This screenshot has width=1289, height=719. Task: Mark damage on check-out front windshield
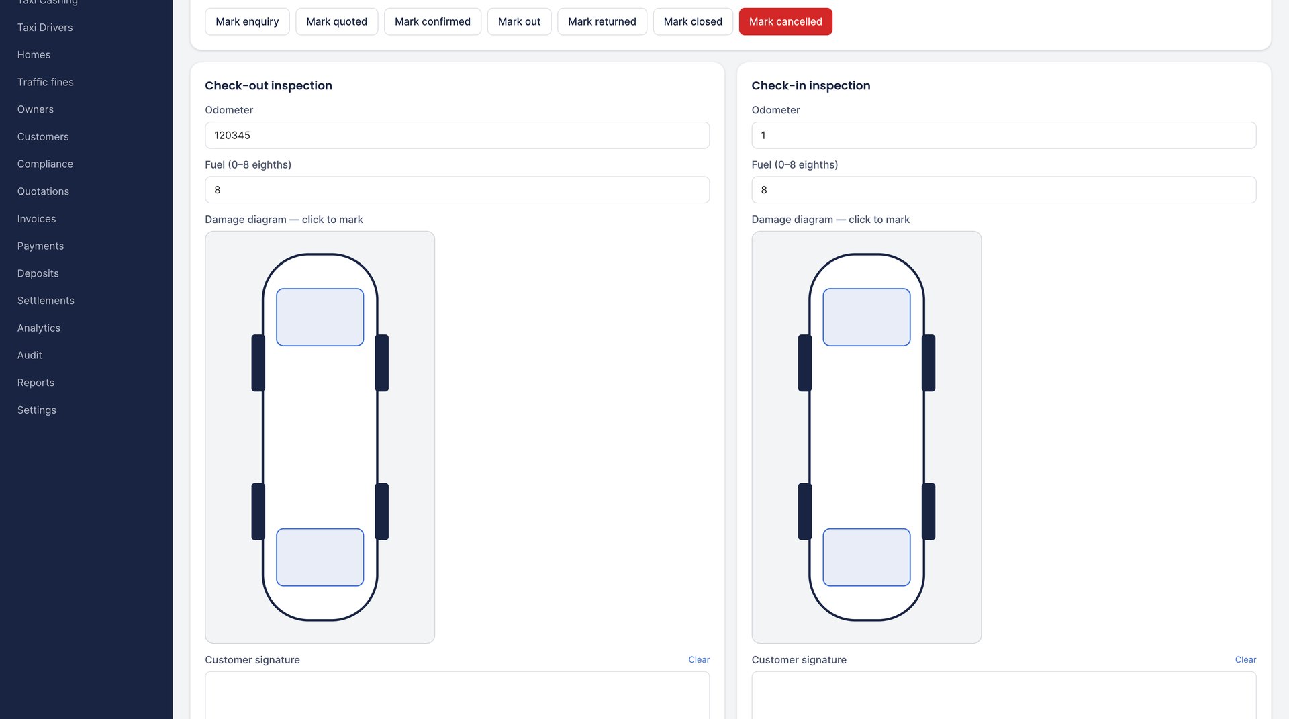[x=320, y=318]
